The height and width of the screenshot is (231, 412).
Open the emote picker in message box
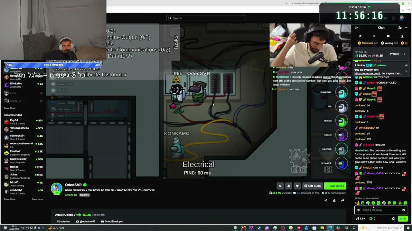tap(403, 210)
